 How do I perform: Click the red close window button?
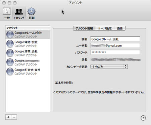click(x=4, y=3)
